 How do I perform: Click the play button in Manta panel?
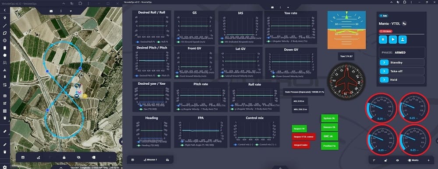(393, 39)
